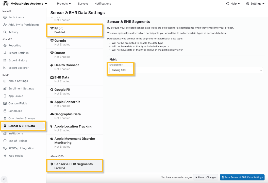
Task: Expand the Projects menu dropdown
Action: coord(64,4)
